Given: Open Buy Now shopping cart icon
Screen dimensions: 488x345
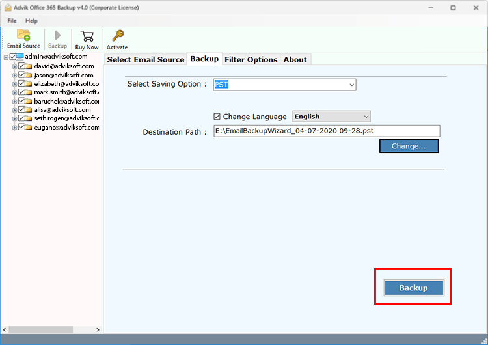Looking at the screenshot, I should coord(87,36).
